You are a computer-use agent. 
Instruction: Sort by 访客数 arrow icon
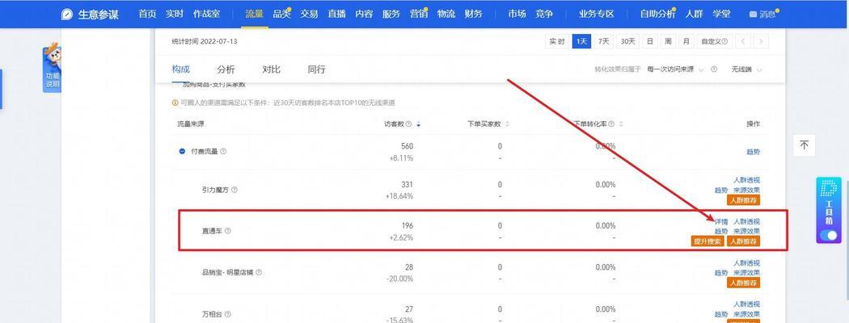click(x=418, y=124)
